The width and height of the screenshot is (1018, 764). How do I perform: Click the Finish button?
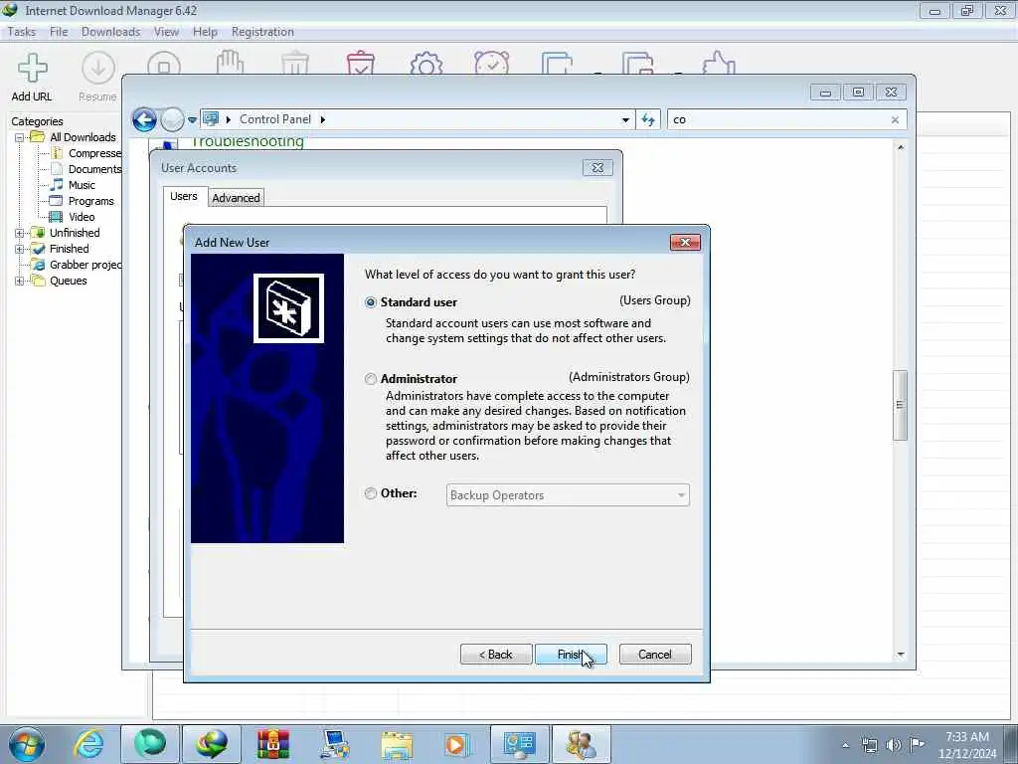[x=571, y=655]
